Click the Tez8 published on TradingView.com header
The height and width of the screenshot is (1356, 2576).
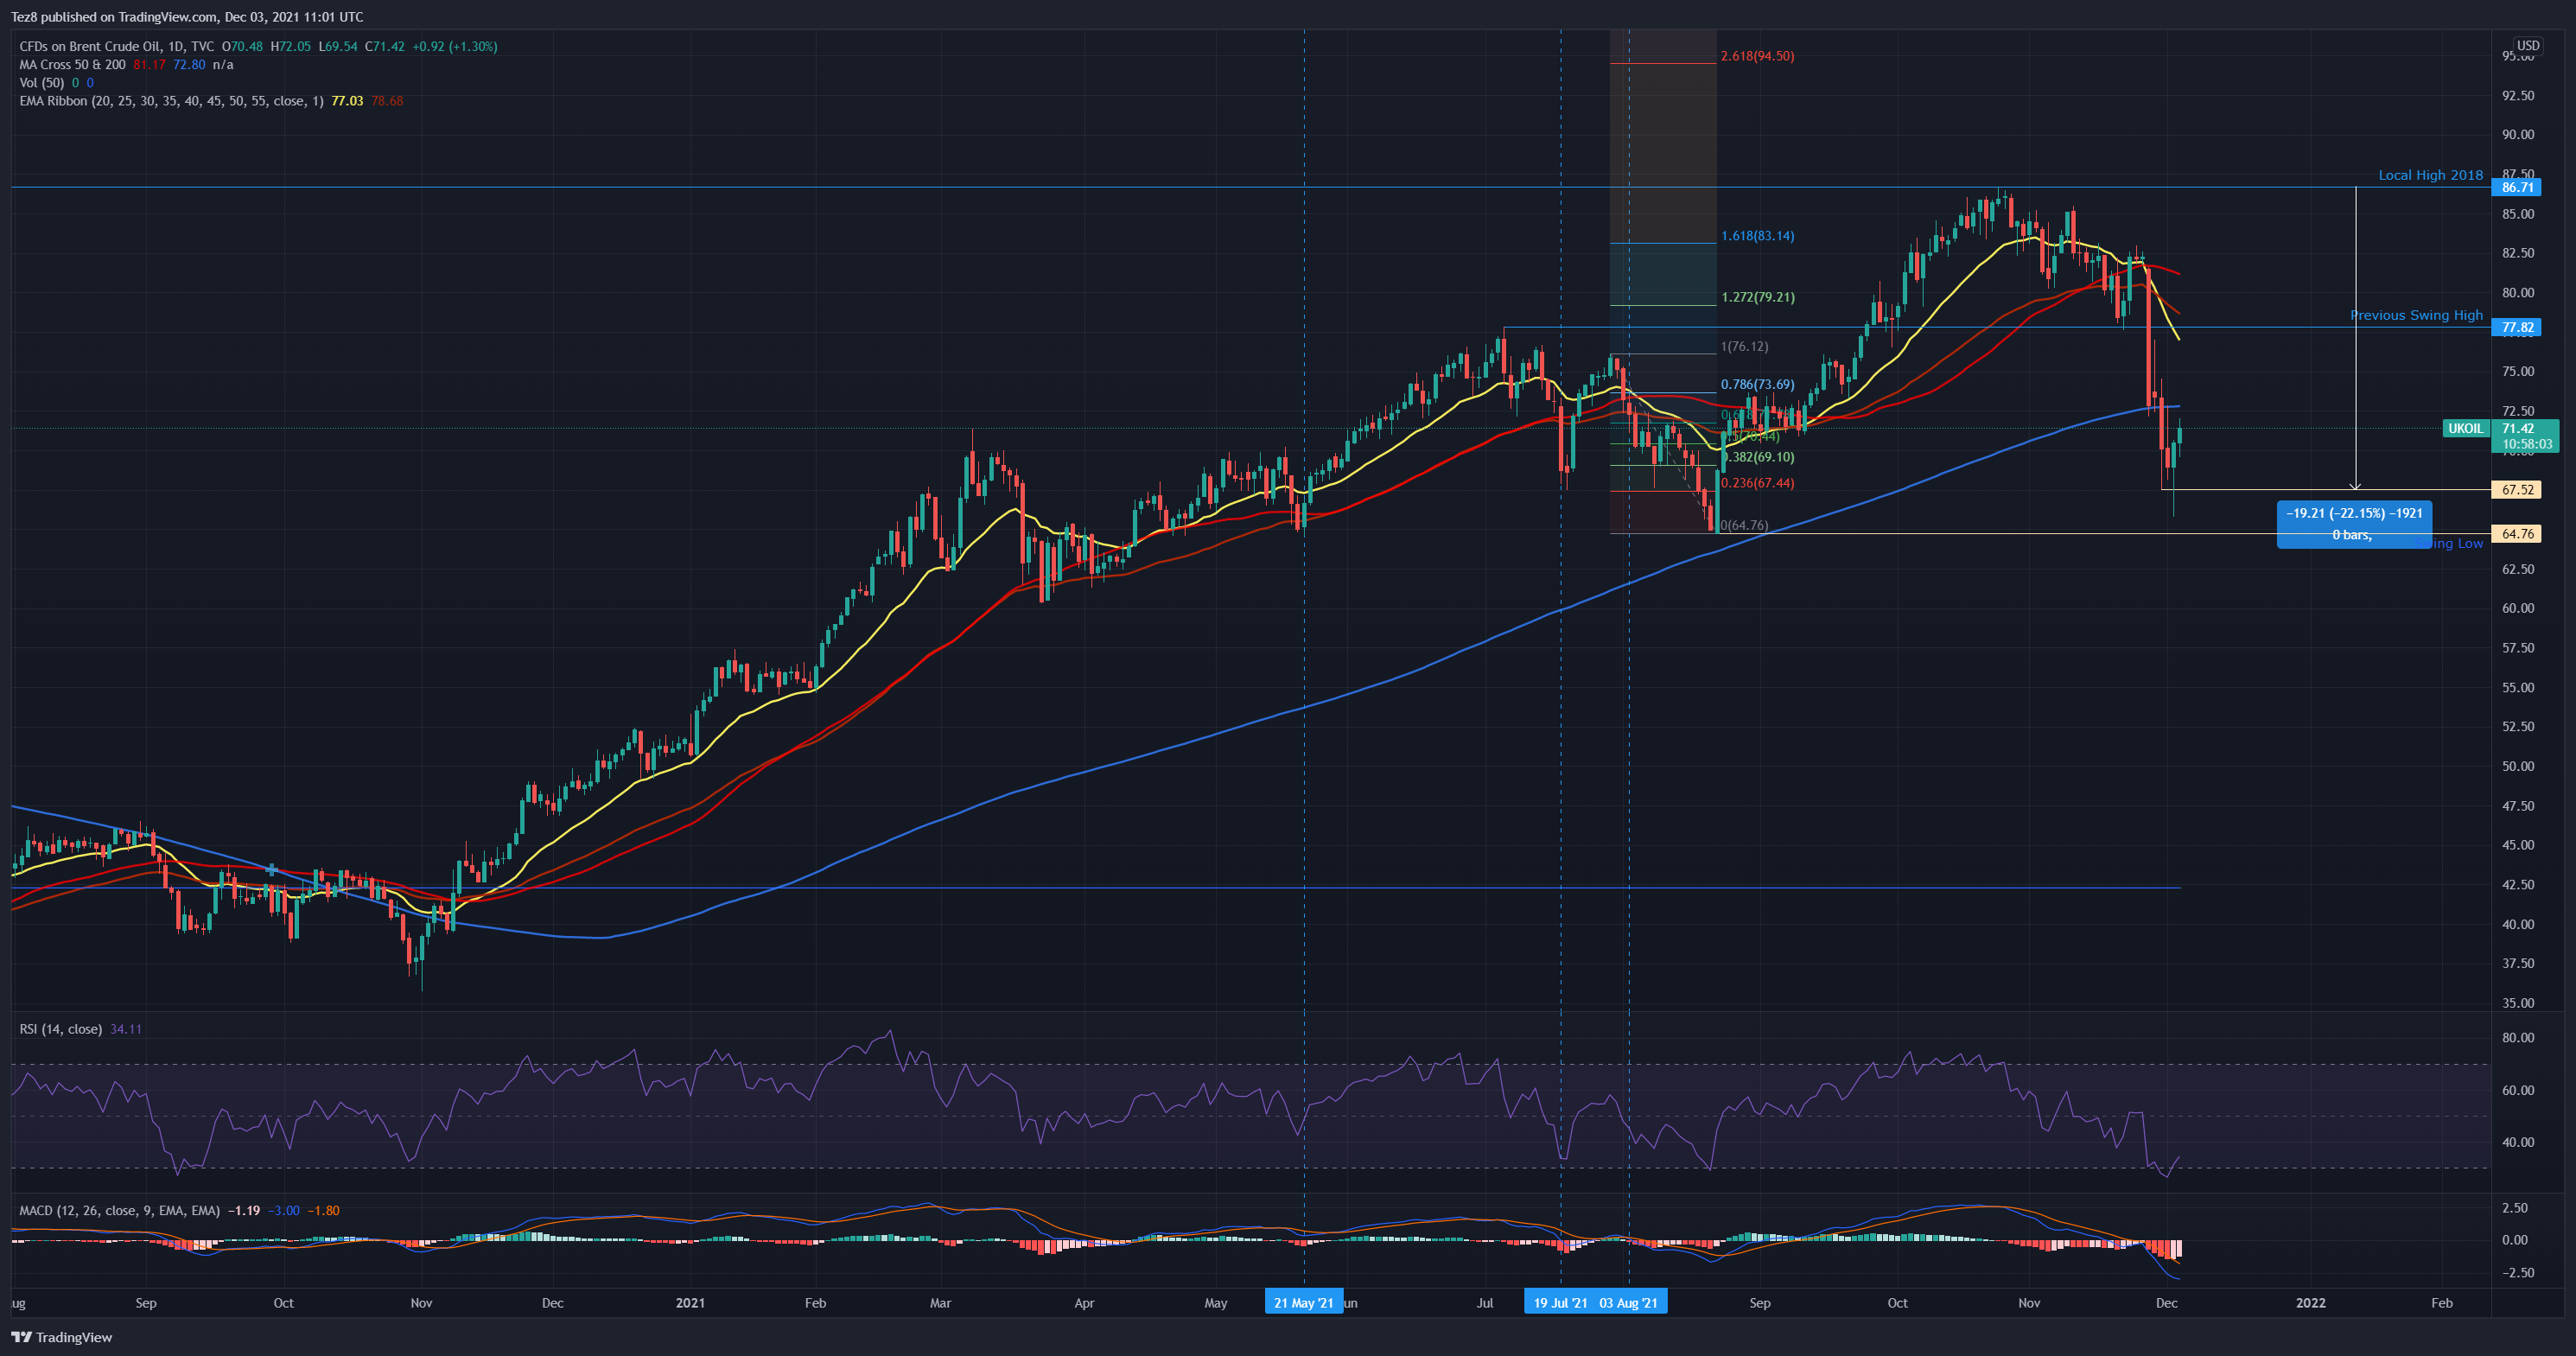(x=187, y=17)
